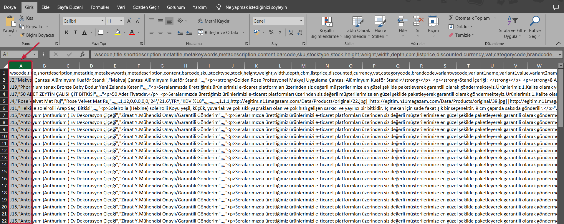Click the Cut (Kes) scissors button

click(26, 18)
